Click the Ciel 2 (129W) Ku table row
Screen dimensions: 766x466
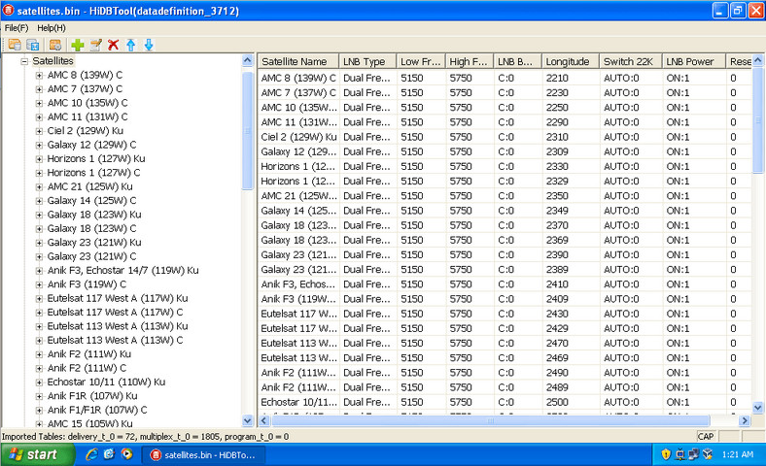pyautogui.click(x=505, y=137)
